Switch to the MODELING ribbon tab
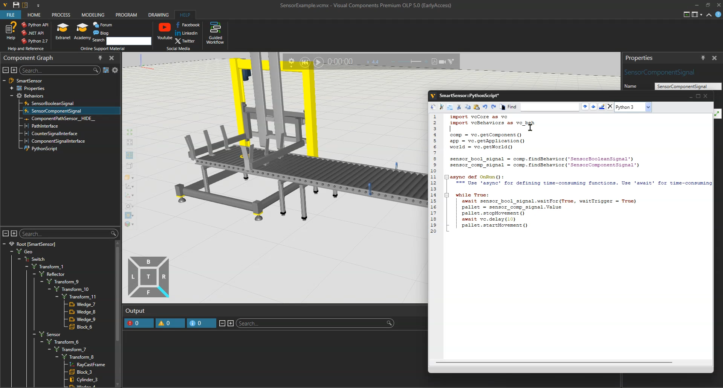The image size is (723, 388). (93, 15)
